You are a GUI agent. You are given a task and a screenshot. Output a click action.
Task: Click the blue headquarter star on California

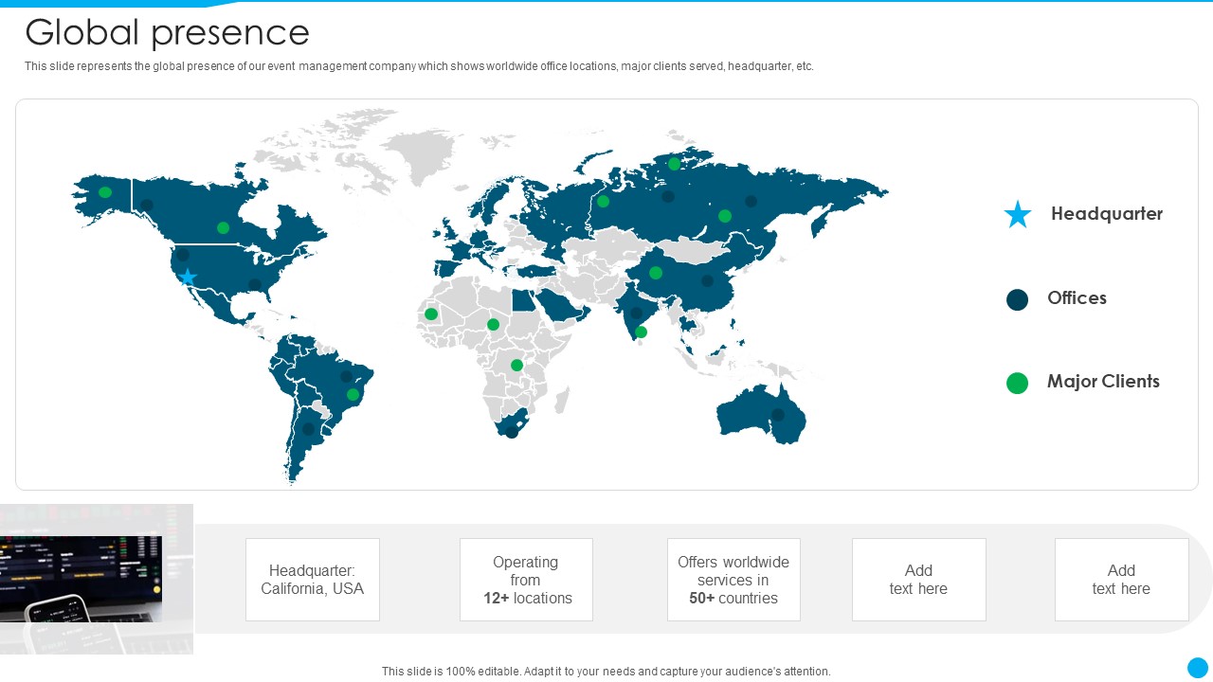(188, 278)
